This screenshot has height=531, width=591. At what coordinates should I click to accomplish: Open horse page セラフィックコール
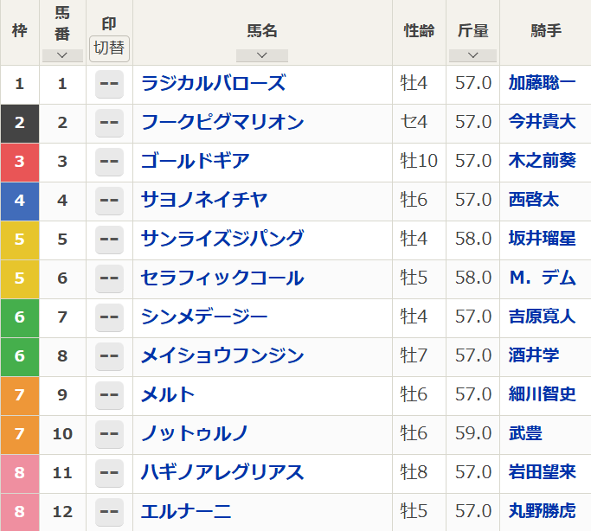point(222,278)
